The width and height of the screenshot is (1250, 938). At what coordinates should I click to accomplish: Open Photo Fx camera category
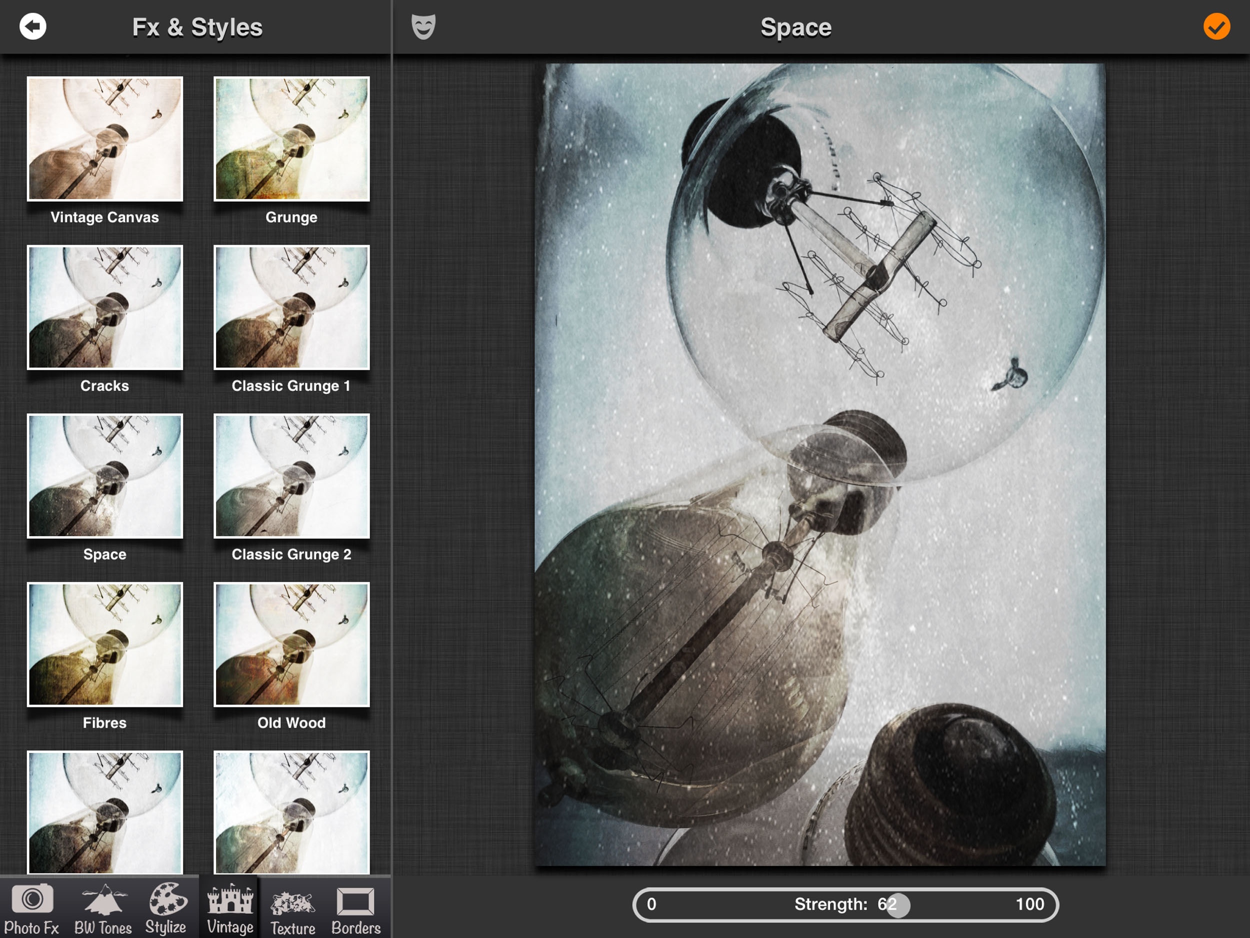pyautogui.click(x=31, y=908)
